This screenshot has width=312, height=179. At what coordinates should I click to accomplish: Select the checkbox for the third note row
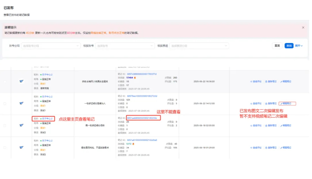tap(5, 126)
